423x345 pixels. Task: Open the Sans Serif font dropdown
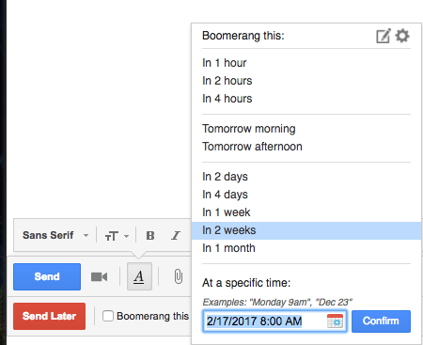55,235
